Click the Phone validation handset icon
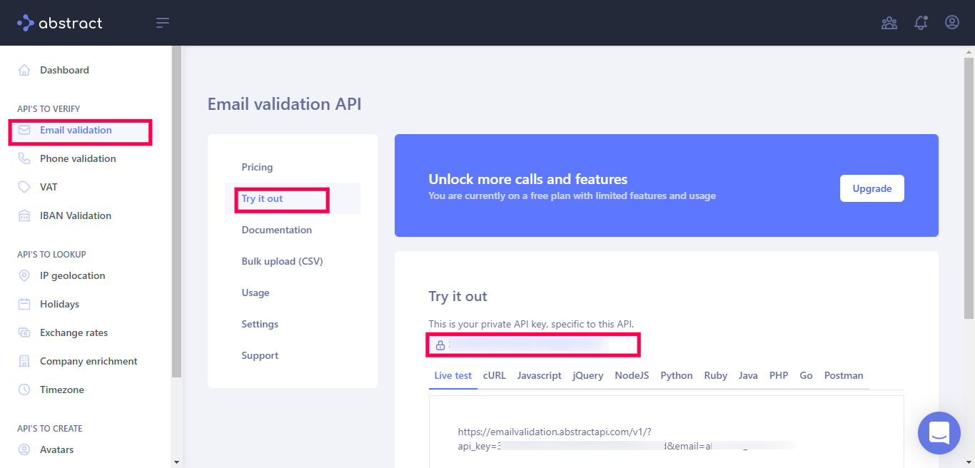The width and height of the screenshot is (975, 468). click(x=24, y=158)
